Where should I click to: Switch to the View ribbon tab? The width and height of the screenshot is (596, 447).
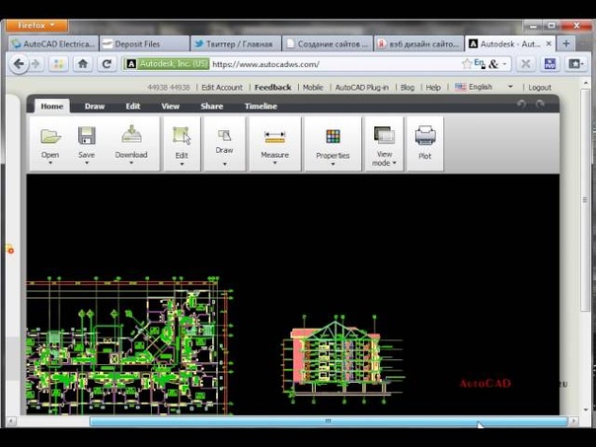(171, 106)
